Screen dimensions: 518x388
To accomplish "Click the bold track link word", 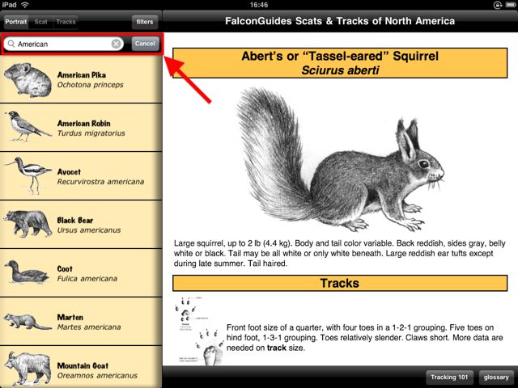I will 277,348.
